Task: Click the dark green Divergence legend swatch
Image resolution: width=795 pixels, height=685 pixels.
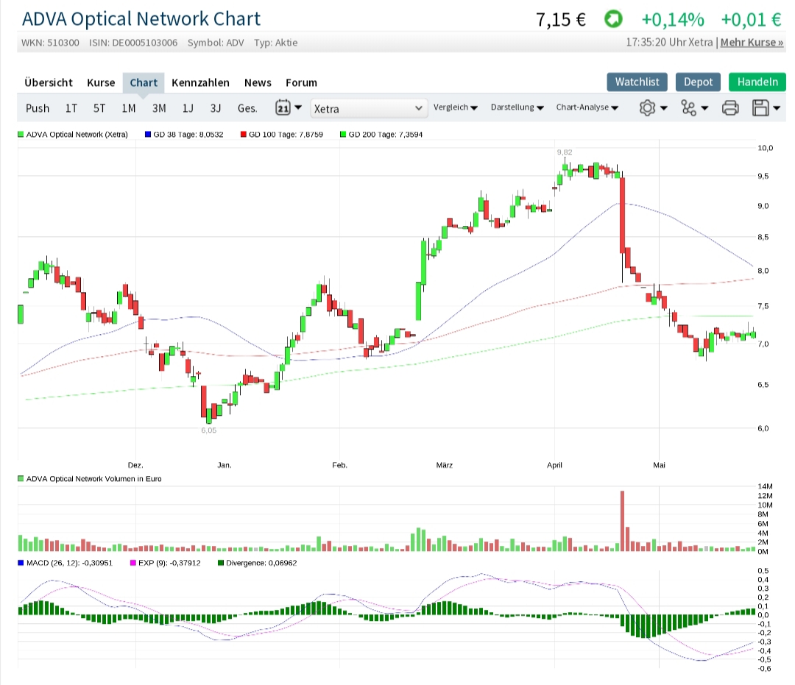Action: coord(221,563)
